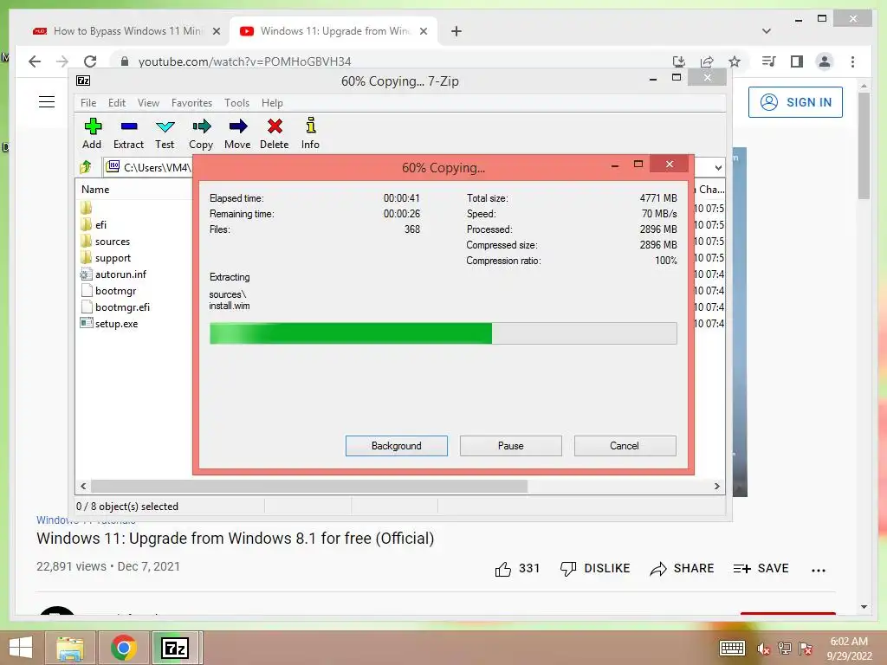The image size is (887, 665).
Task: Go forward in Chrome
Action: coord(62,61)
